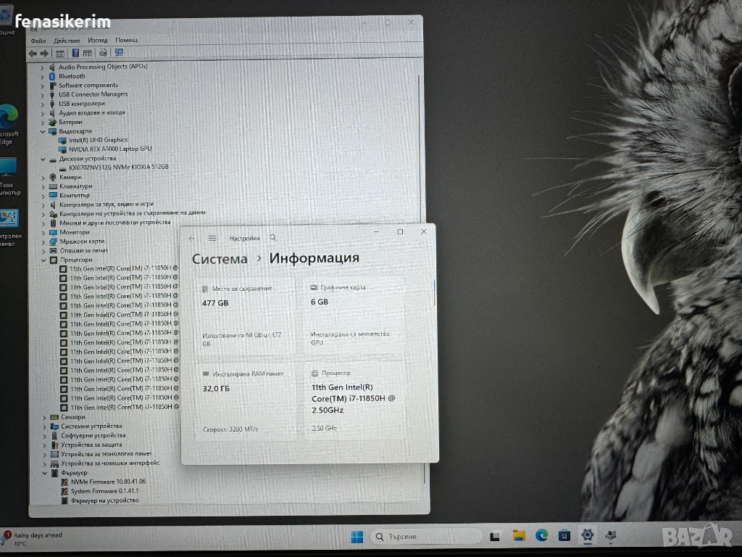
Task: Launch Microsoft Edge from the taskbar
Action: (x=541, y=536)
